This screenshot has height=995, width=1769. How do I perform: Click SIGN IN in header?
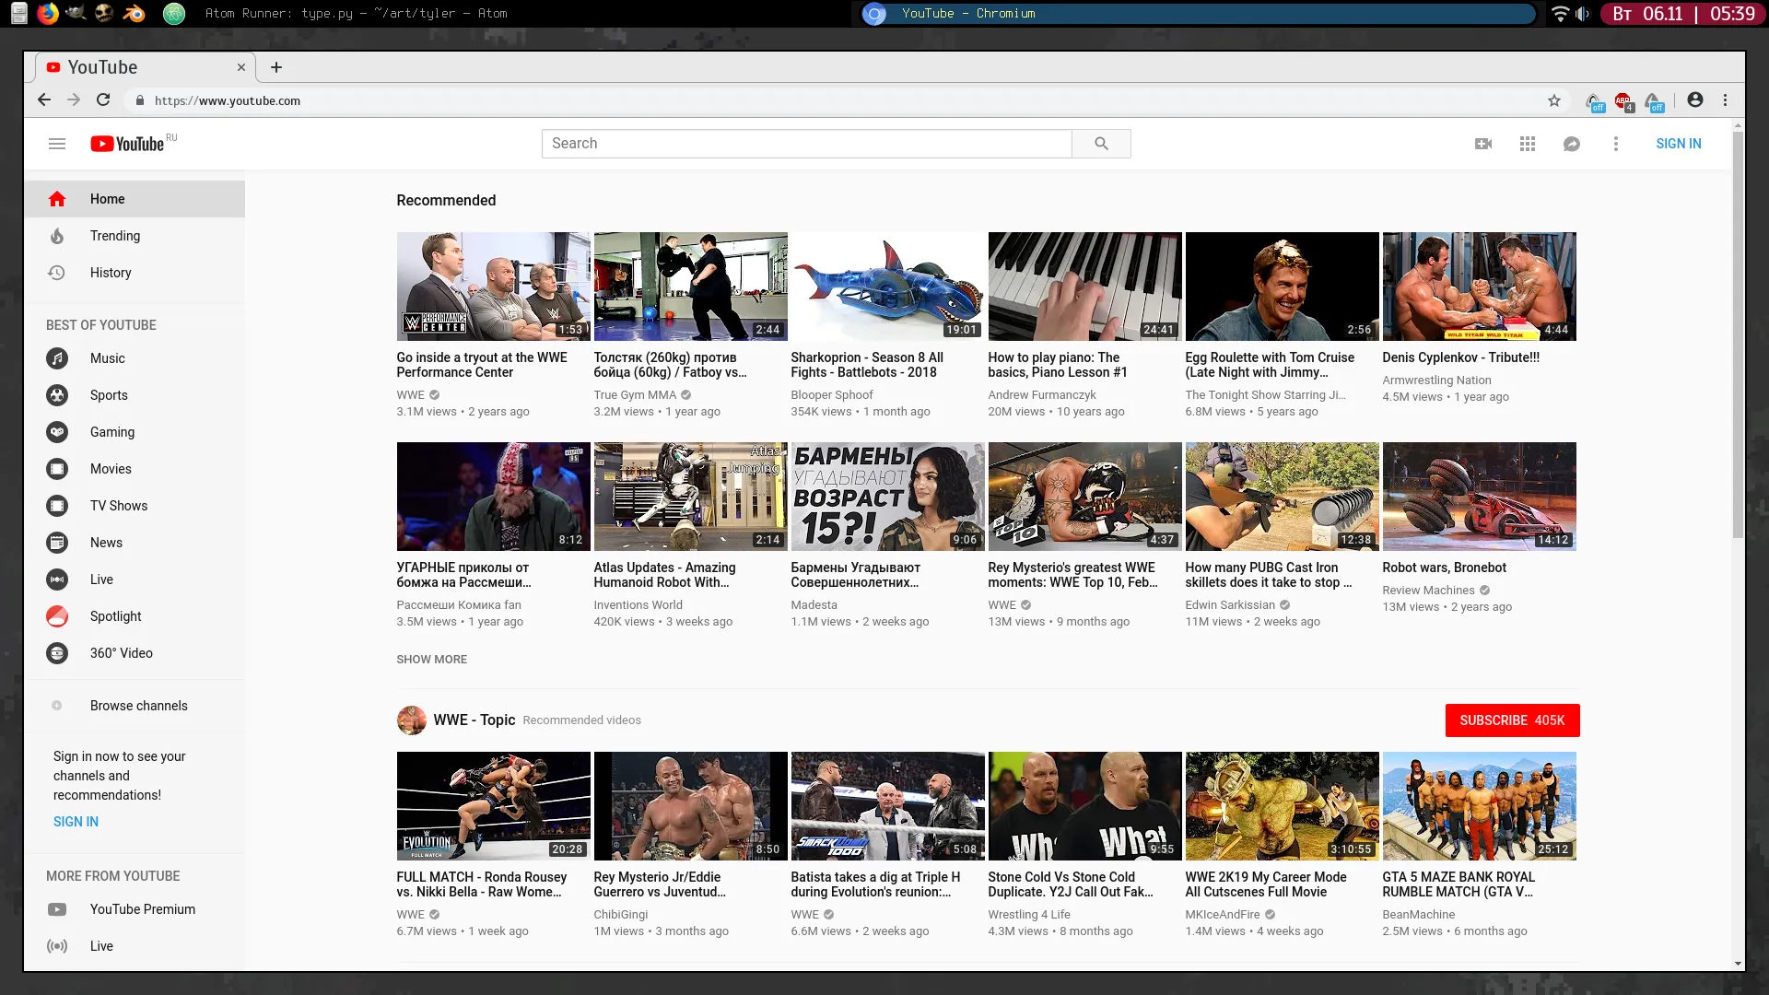point(1678,144)
